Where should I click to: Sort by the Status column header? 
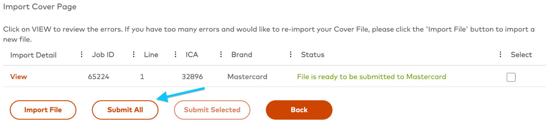[313, 55]
